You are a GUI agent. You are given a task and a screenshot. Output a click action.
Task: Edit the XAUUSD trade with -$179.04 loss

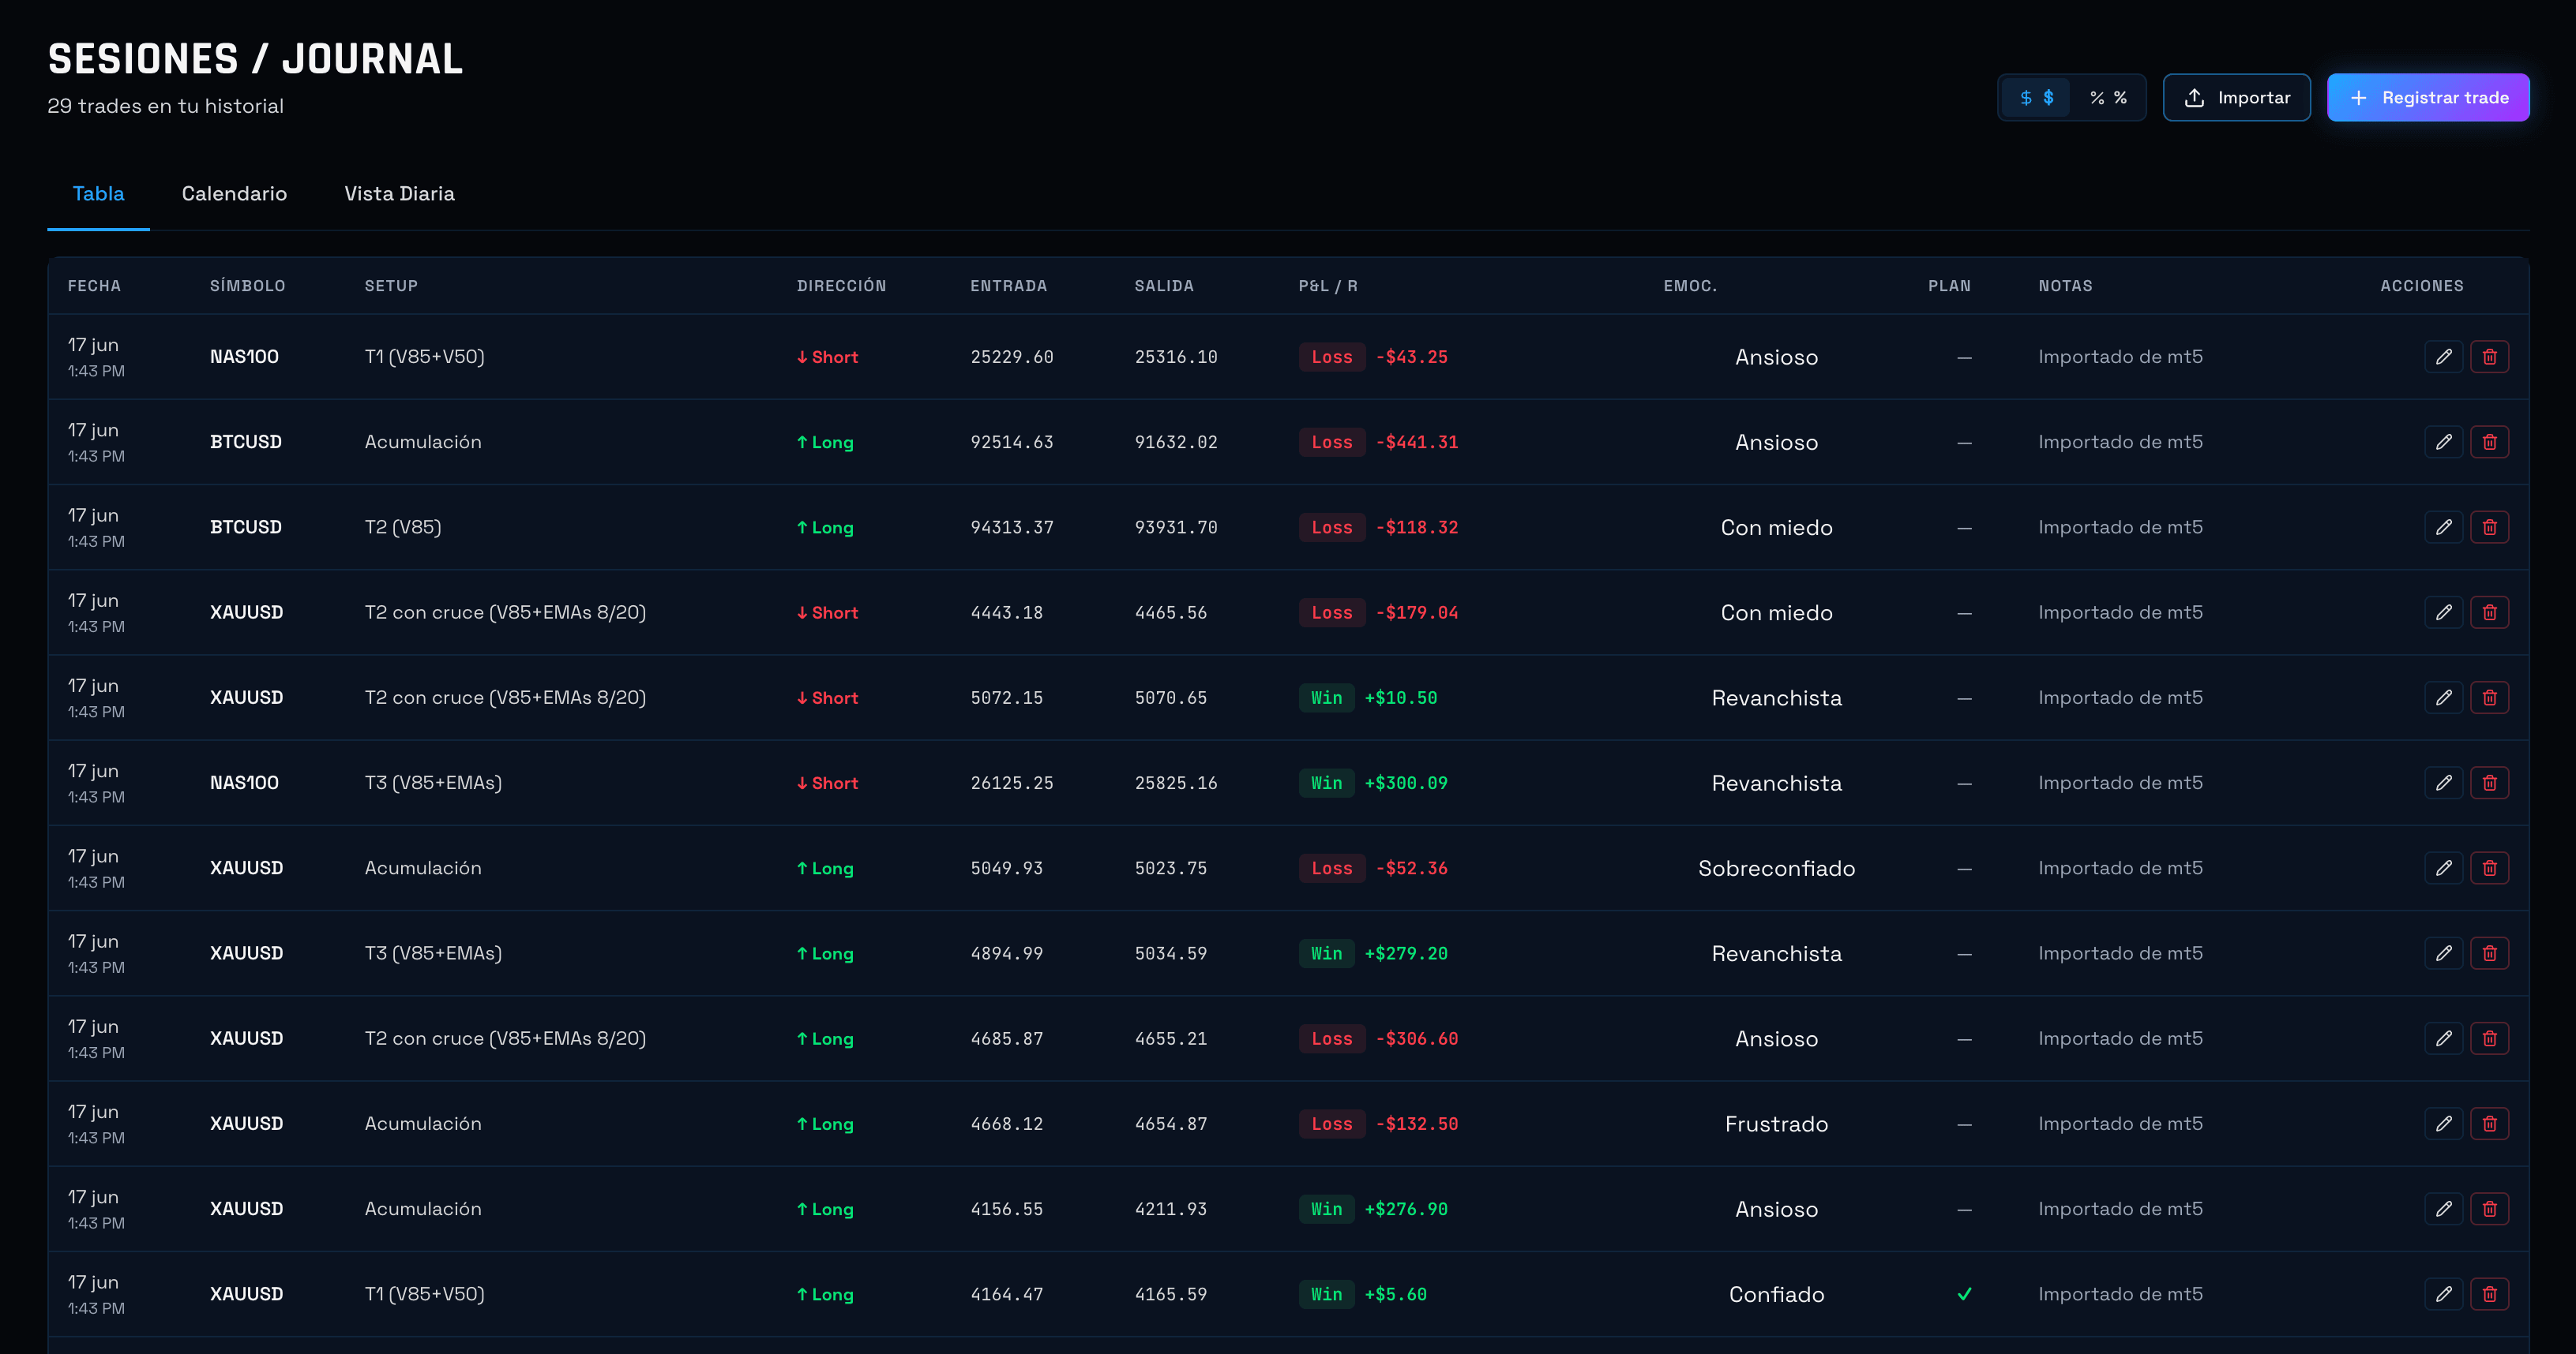click(x=2443, y=612)
